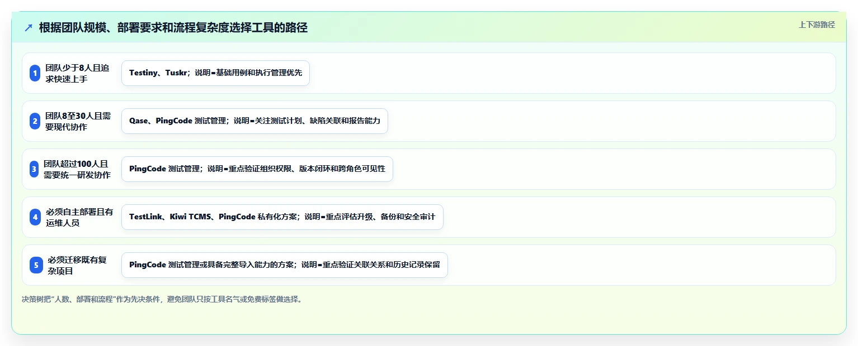Open the 重点验证组织权限 recommendation box
This screenshot has width=858, height=346.
[x=257, y=169]
